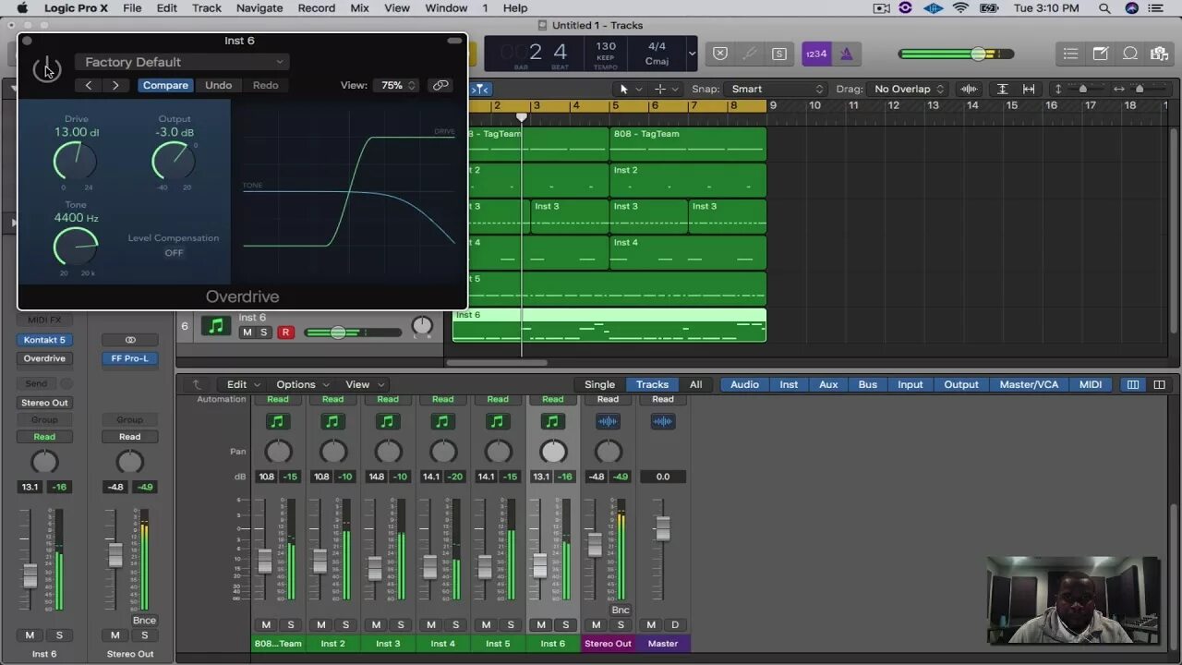Image resolution: width=1182 pixels, height=665 pixels.
Task: Open the marquee alternate tool menu
Action: click(x=665, y=89)
